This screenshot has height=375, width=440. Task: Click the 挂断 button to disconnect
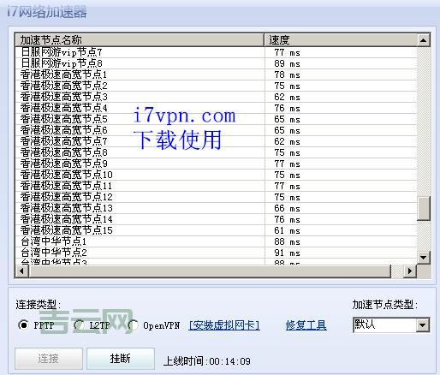(121, 359)
